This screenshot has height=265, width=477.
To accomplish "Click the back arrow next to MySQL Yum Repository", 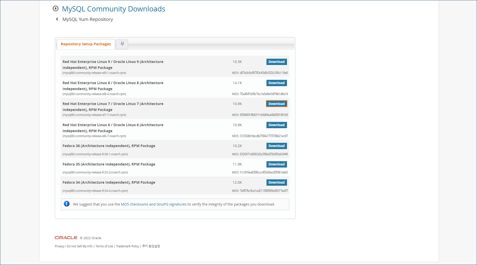I will pos(57,19).
